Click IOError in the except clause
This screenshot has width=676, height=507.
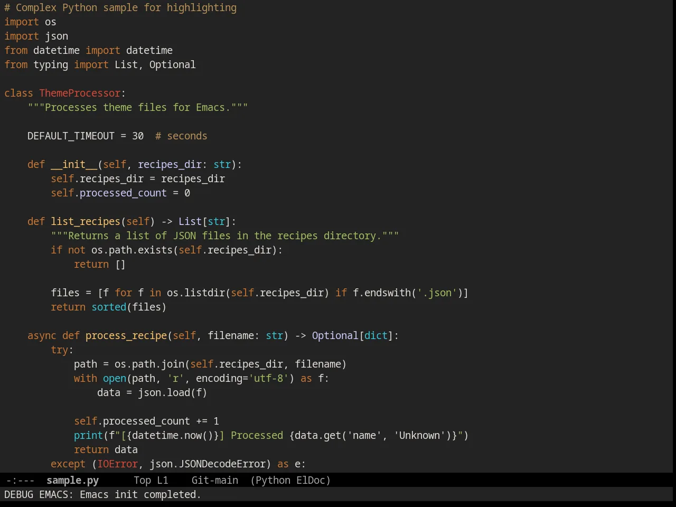pyautogui.click(x=117, y=464)
